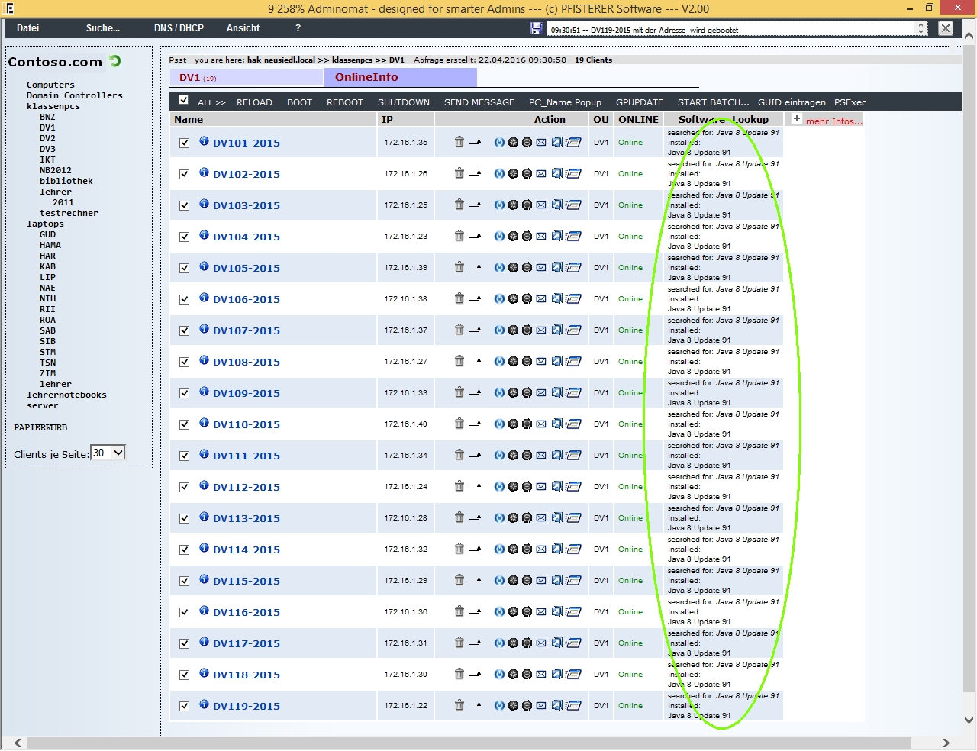Click the horizontal scrollbar at the bottom
This screenshot has width=977, height=751.
coord(469,743)
